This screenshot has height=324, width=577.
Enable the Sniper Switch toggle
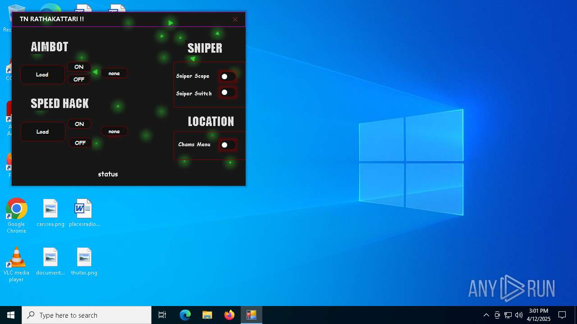[x=228, y=92]
